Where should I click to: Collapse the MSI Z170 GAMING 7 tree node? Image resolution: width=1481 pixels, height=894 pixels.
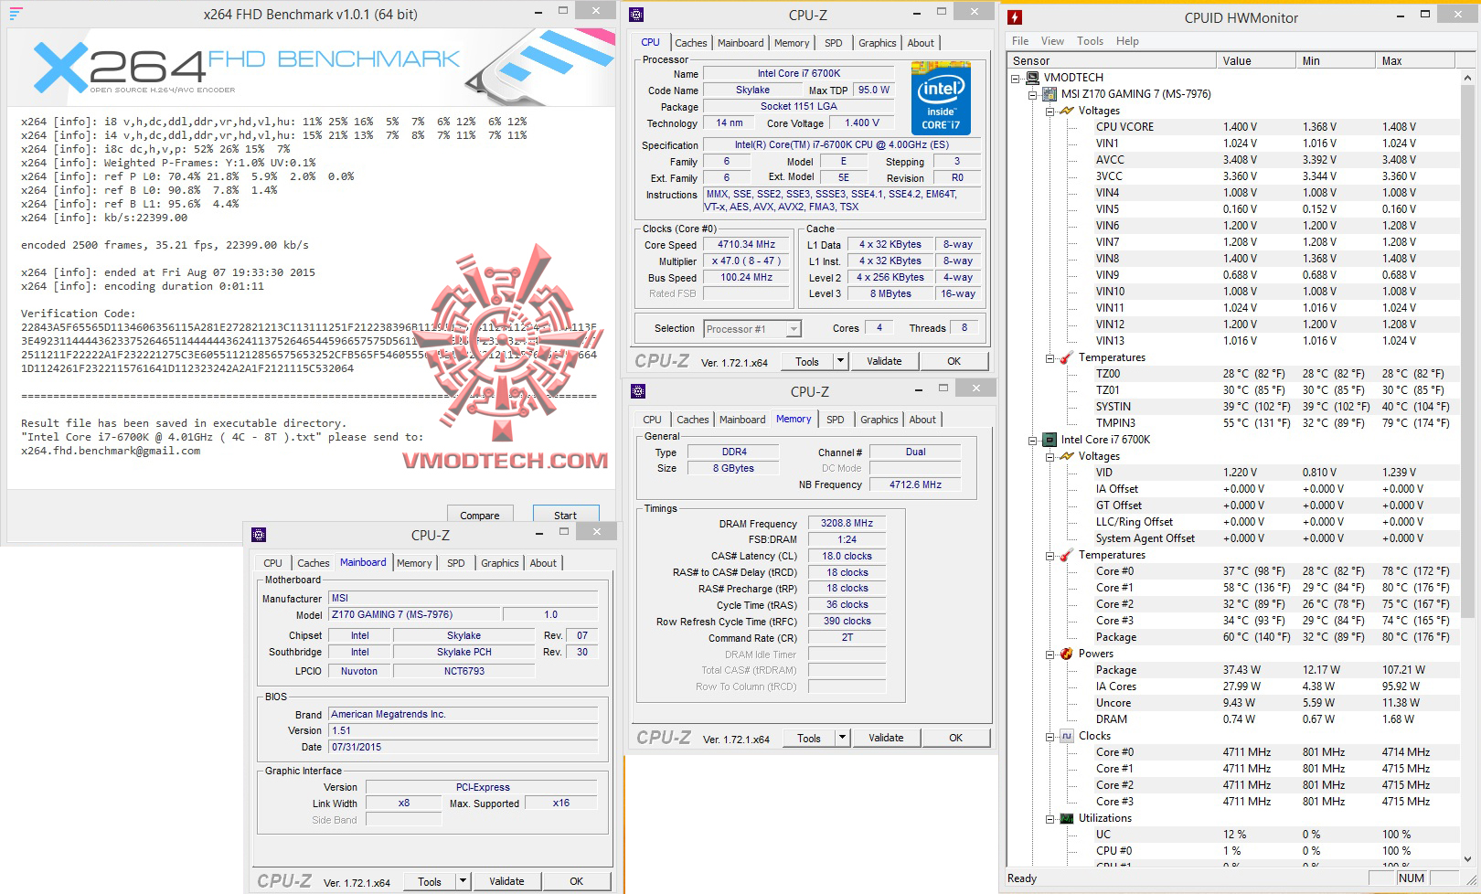point(1033,94)
